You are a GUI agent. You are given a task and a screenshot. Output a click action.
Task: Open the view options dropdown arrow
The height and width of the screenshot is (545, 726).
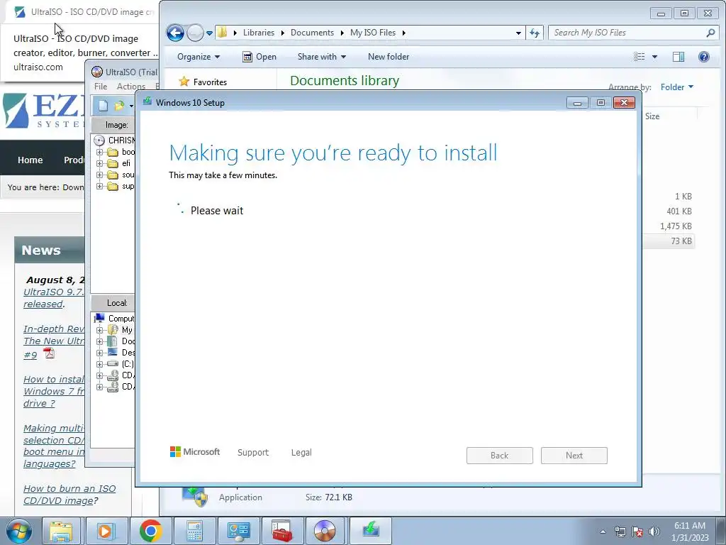coord(654,57)
